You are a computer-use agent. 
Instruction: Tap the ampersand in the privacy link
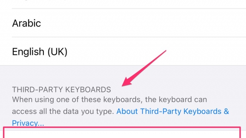coord(226,112)
